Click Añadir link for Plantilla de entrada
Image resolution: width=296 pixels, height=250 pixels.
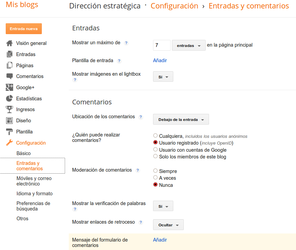160,60
